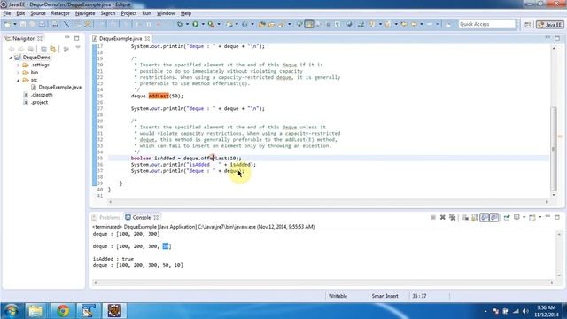567x319 pixels.
Task: Select the Console tab
Action: tap(142, 218)
